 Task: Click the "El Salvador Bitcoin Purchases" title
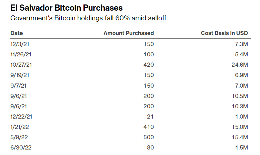tap(67, 8)
